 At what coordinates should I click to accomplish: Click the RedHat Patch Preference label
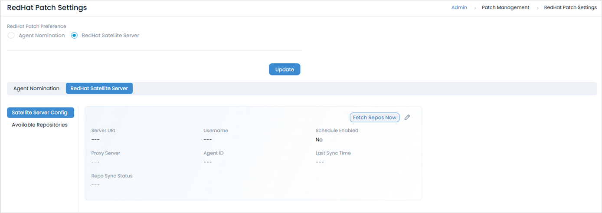pyautogui.click(x=36, y=26)
